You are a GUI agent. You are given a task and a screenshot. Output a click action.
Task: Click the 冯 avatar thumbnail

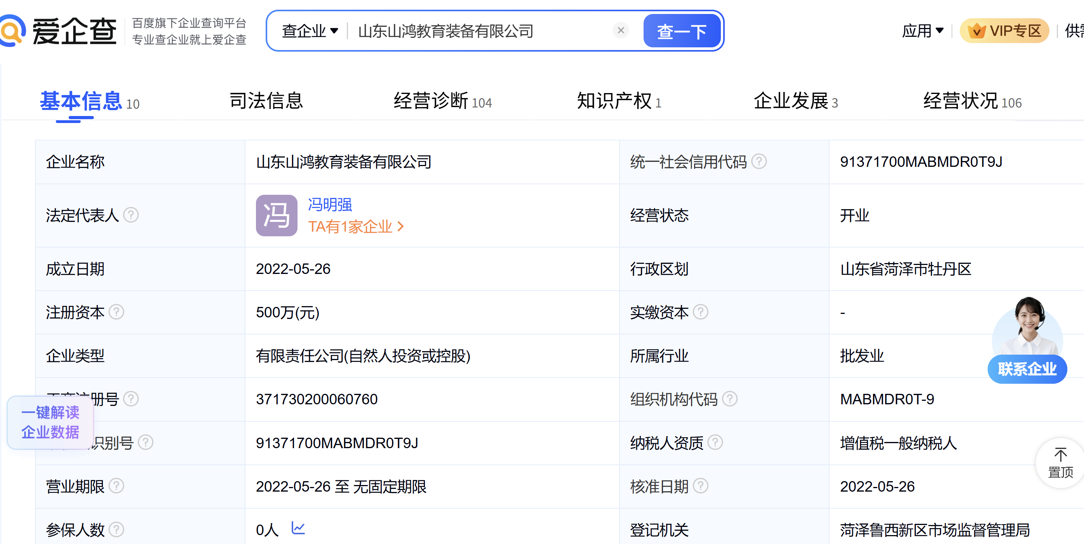(x=277, y=215)
